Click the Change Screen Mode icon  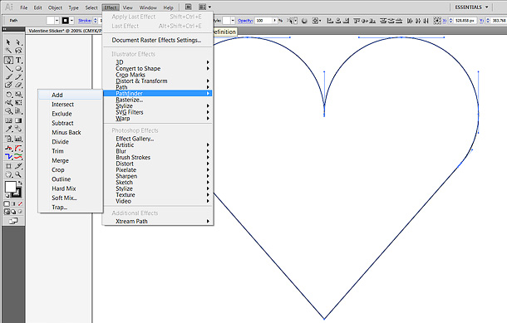(x=13, y=221)
